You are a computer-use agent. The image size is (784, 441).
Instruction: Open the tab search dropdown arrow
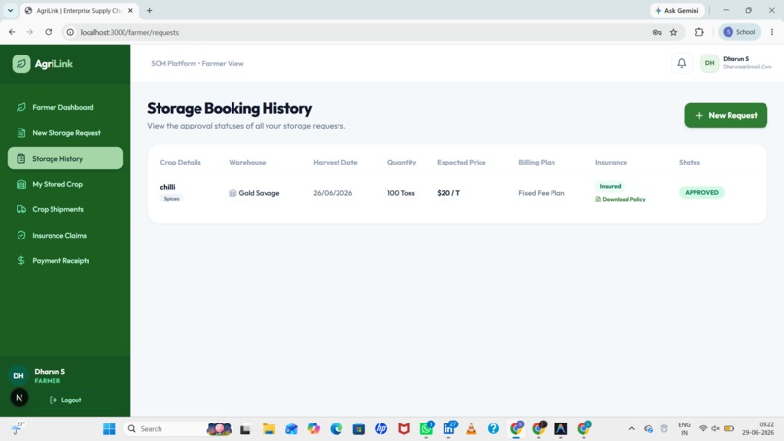[10, 10]
